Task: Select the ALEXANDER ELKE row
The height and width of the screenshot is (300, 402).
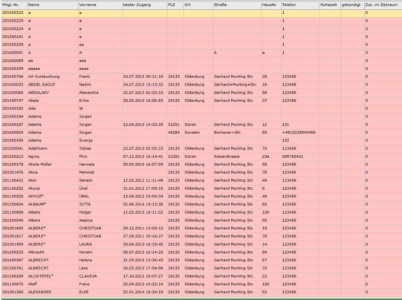Action: (x=201, y=292)
